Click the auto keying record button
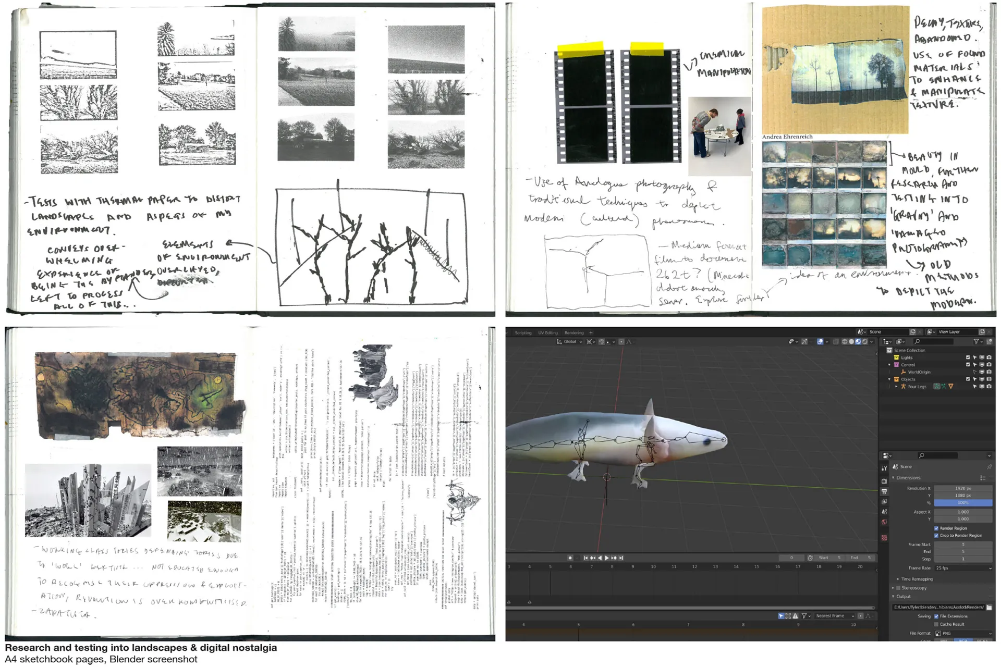1001x667 pixels. tap(570, 558)
